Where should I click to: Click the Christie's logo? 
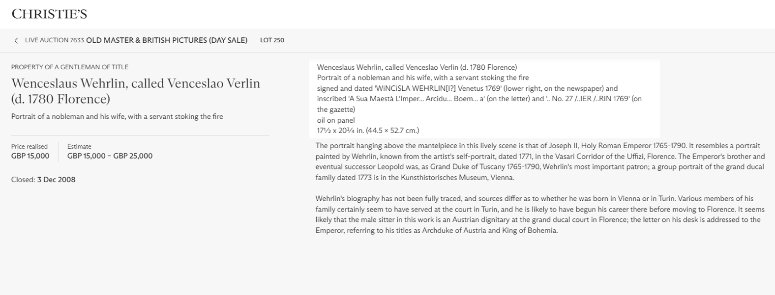49,14
